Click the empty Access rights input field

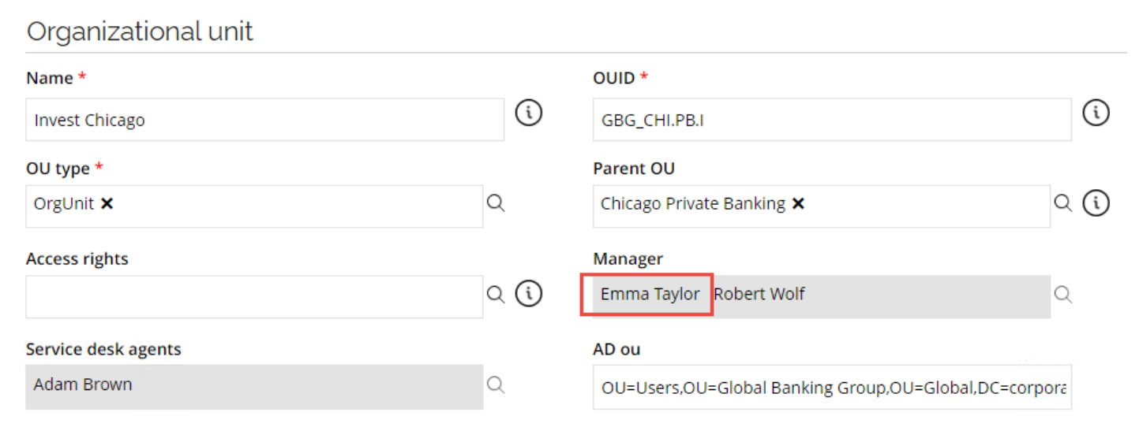[x=254, y=297]
